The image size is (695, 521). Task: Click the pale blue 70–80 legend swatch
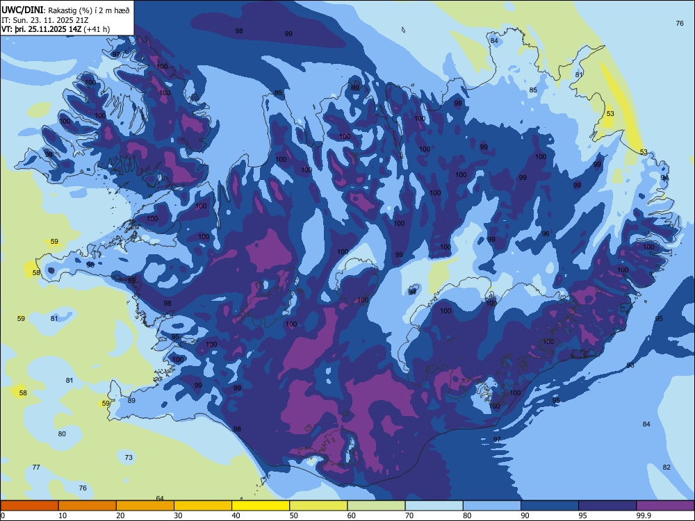[434, 506]
